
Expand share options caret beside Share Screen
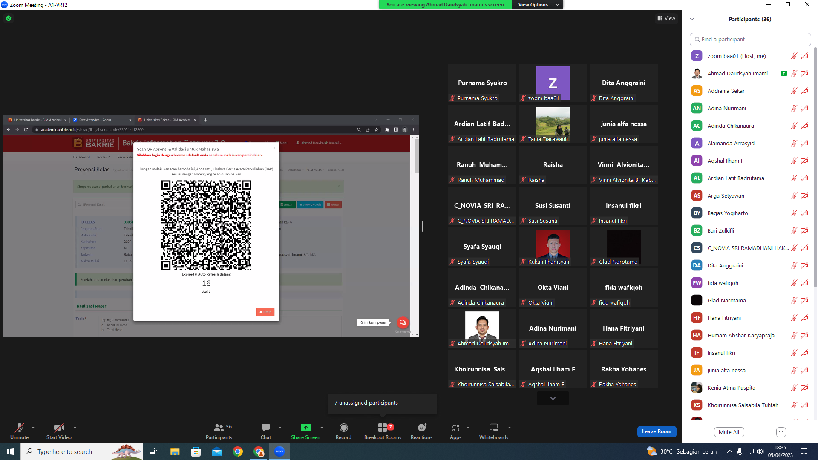[x=322, y=428]
